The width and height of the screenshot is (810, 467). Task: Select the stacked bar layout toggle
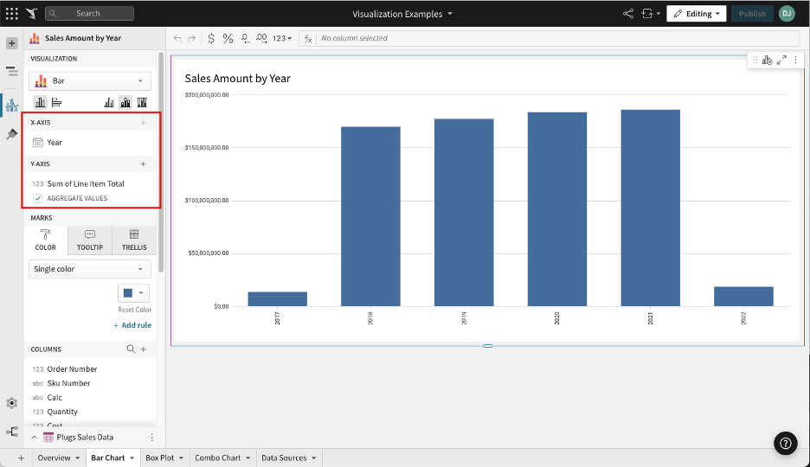(125, 102)
